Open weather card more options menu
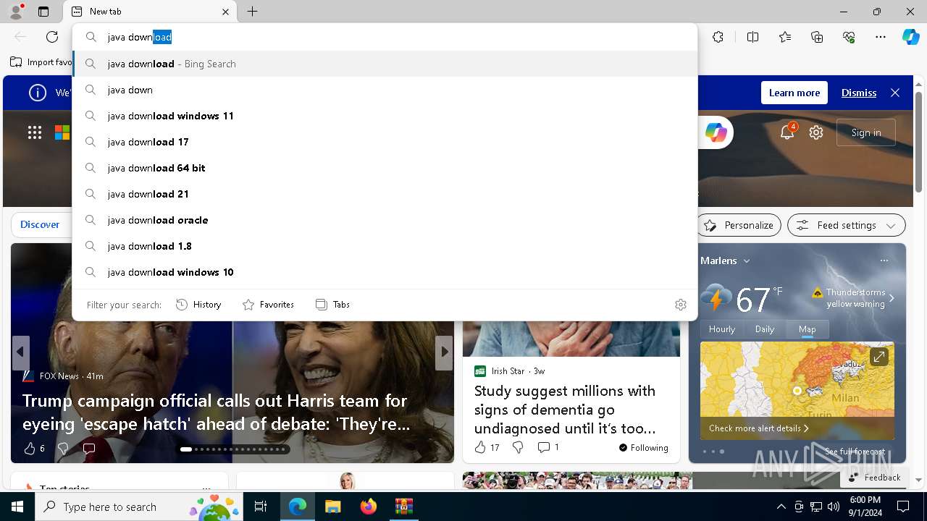 click(x=884, y=260)
